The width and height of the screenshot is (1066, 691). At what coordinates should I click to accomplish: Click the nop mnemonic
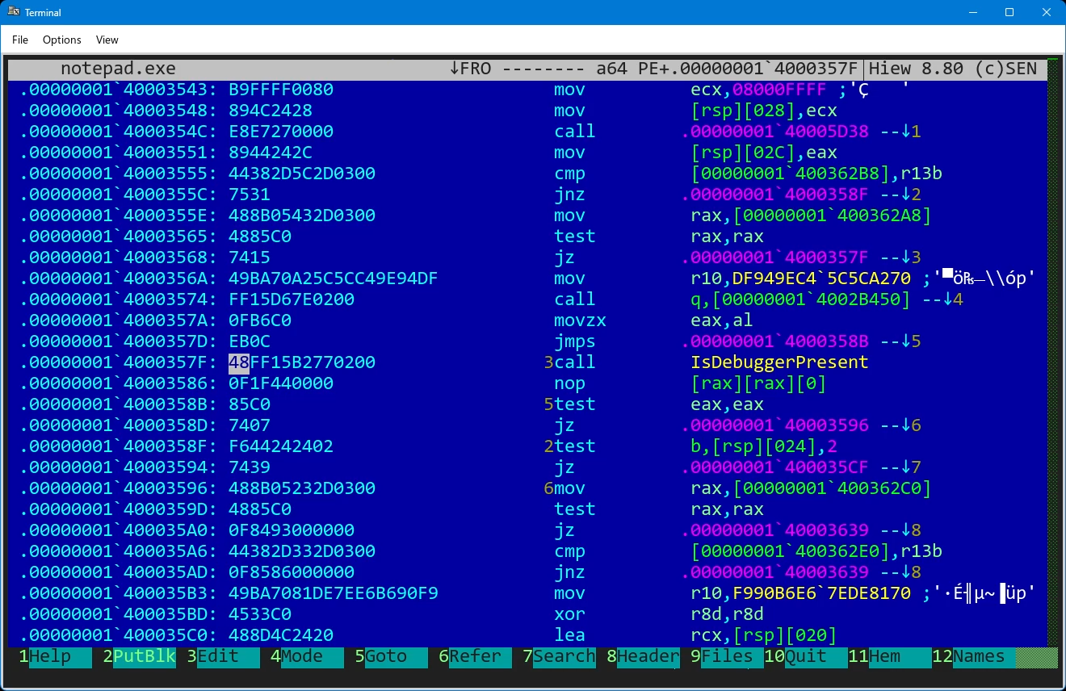tap(569, 383)
